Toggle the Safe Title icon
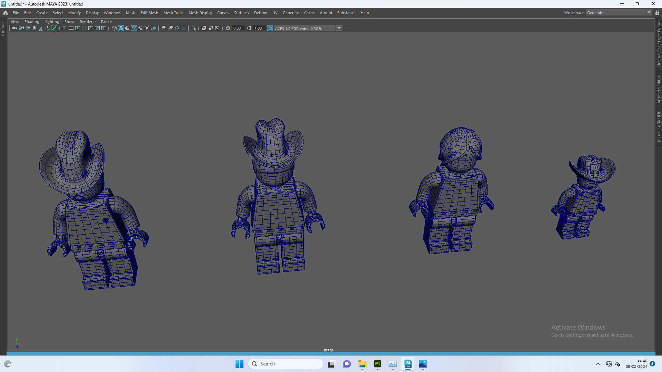 104,28
